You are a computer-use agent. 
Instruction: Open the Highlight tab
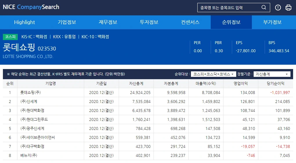pos(25,22)
